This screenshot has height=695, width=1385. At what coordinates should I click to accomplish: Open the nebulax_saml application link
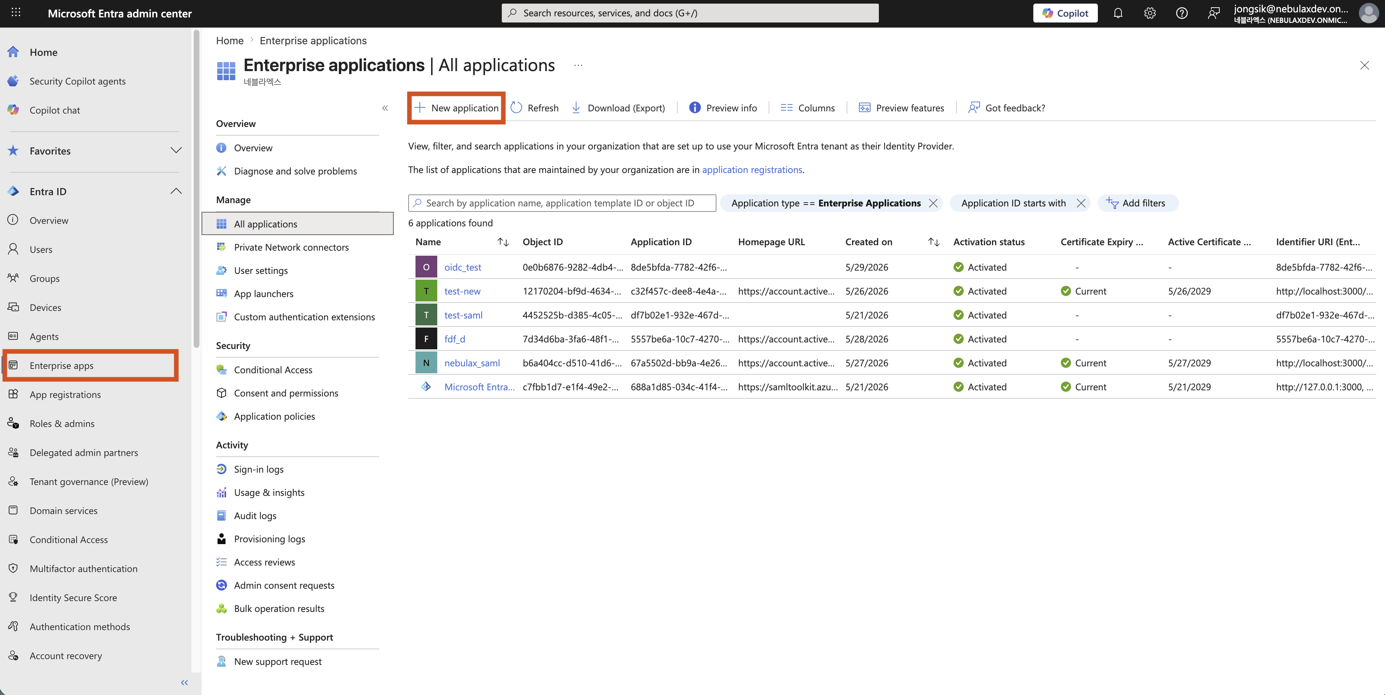[472, 363]
